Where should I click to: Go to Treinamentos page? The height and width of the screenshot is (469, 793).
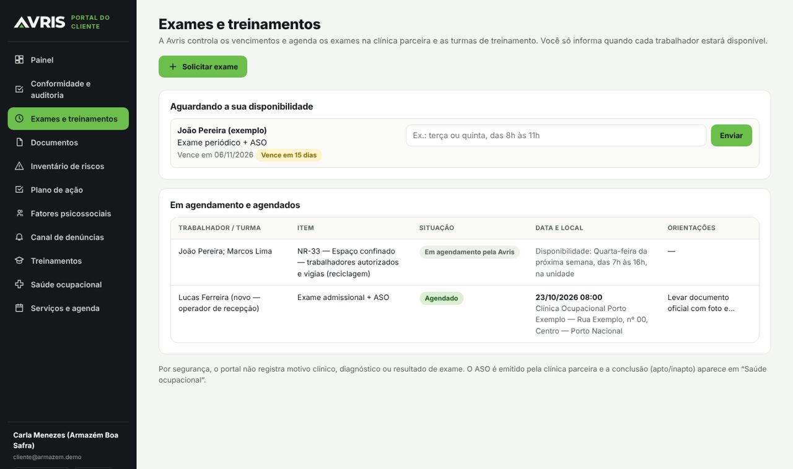[x=68, y=261]
